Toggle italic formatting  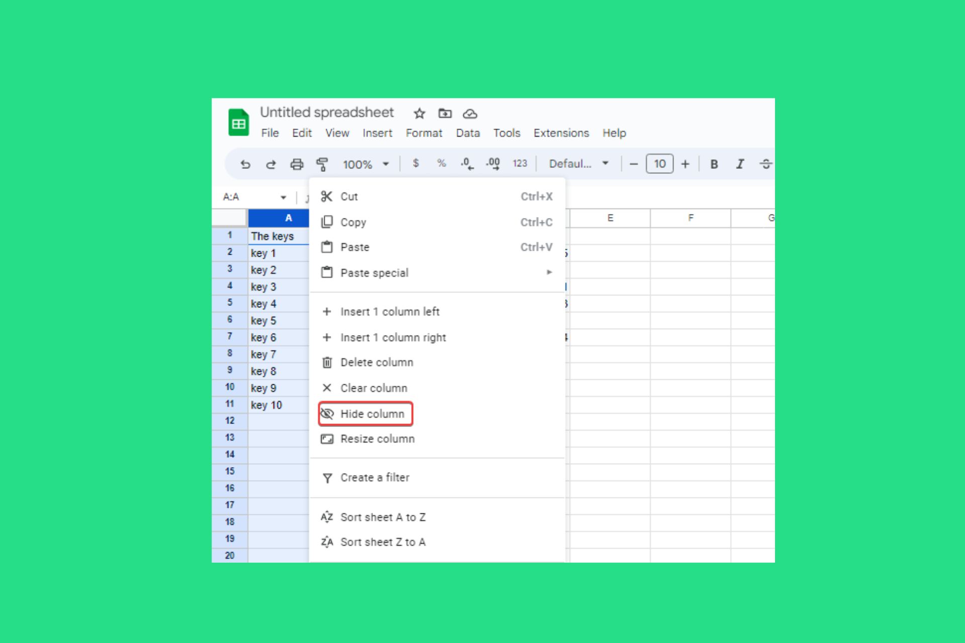740,164
